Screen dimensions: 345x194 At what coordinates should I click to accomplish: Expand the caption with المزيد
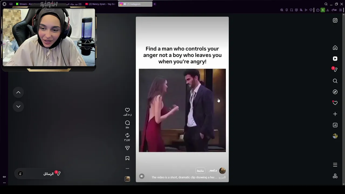pos(222,177)
